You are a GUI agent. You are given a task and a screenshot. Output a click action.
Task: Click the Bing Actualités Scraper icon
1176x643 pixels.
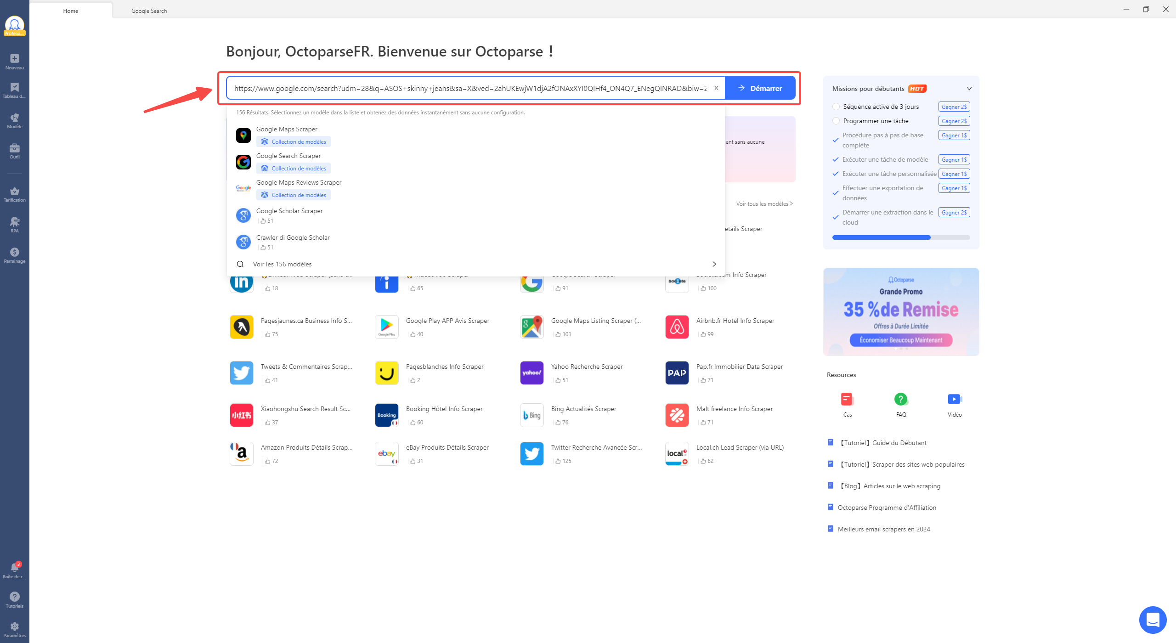(532, 415)
